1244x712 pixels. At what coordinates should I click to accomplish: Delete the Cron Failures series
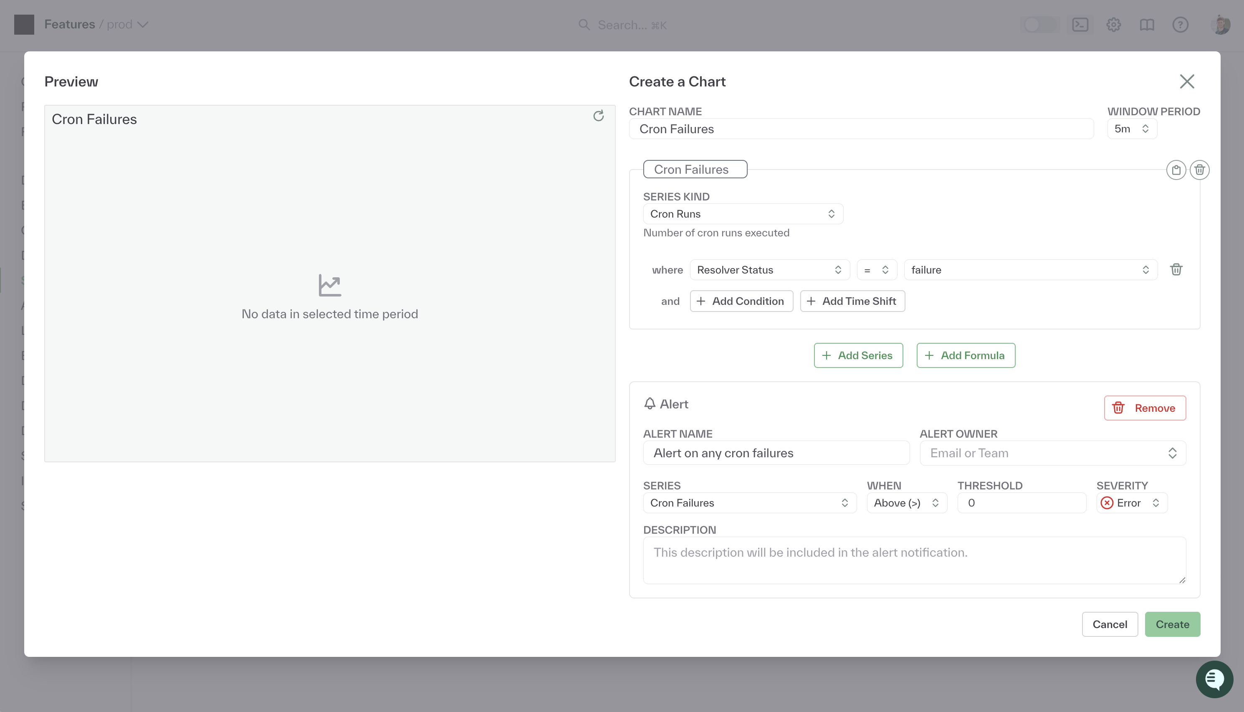[1199, 170]
